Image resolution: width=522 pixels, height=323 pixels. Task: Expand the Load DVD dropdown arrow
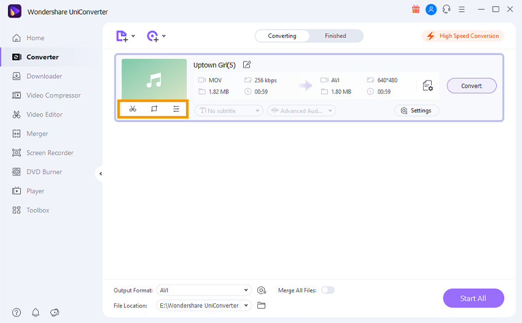(164, 36)
